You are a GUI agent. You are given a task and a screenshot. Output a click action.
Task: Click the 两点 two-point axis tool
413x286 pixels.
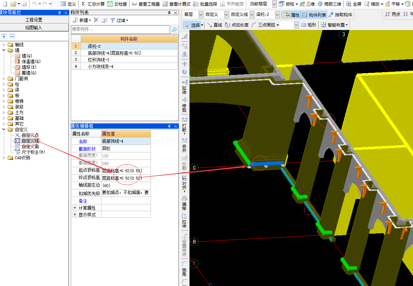pyautogui.click(x=392, y=14)
